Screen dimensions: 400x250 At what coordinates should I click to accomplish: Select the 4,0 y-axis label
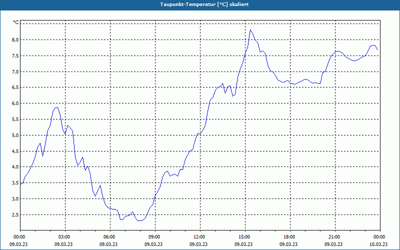[x=15, y=167]
